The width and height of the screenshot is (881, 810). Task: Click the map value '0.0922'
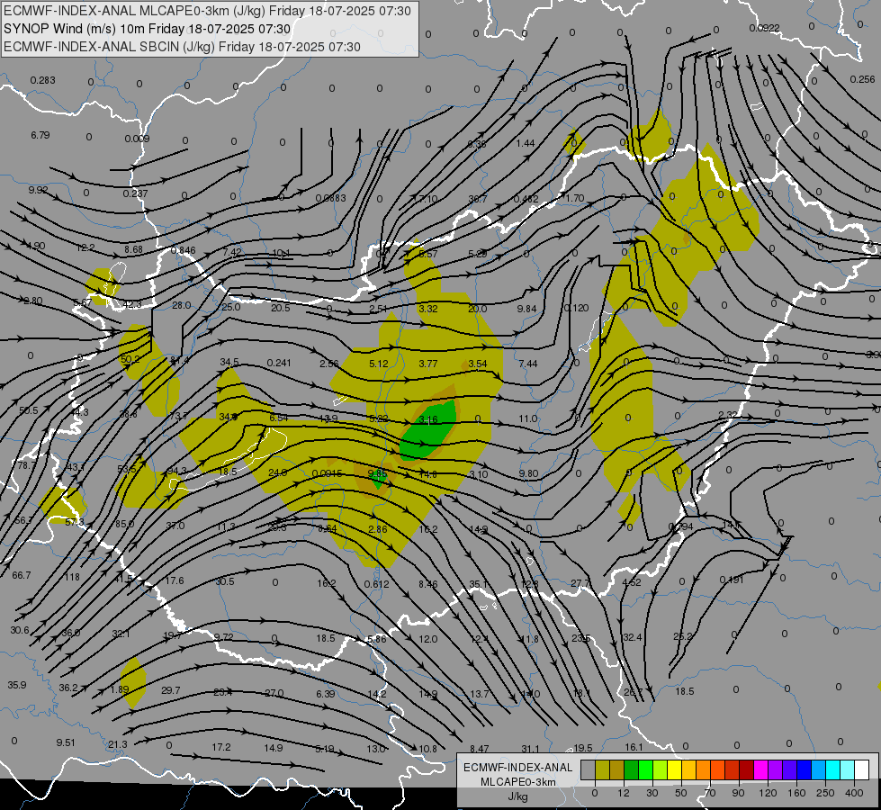(x=764, y=28)
